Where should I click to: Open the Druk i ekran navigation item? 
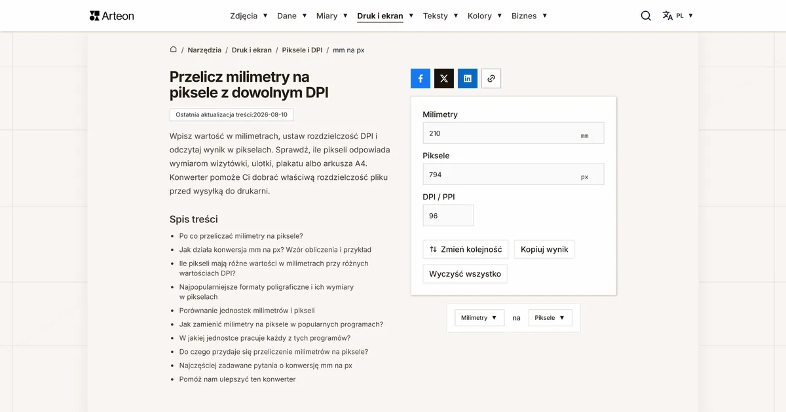pos(380,16)
